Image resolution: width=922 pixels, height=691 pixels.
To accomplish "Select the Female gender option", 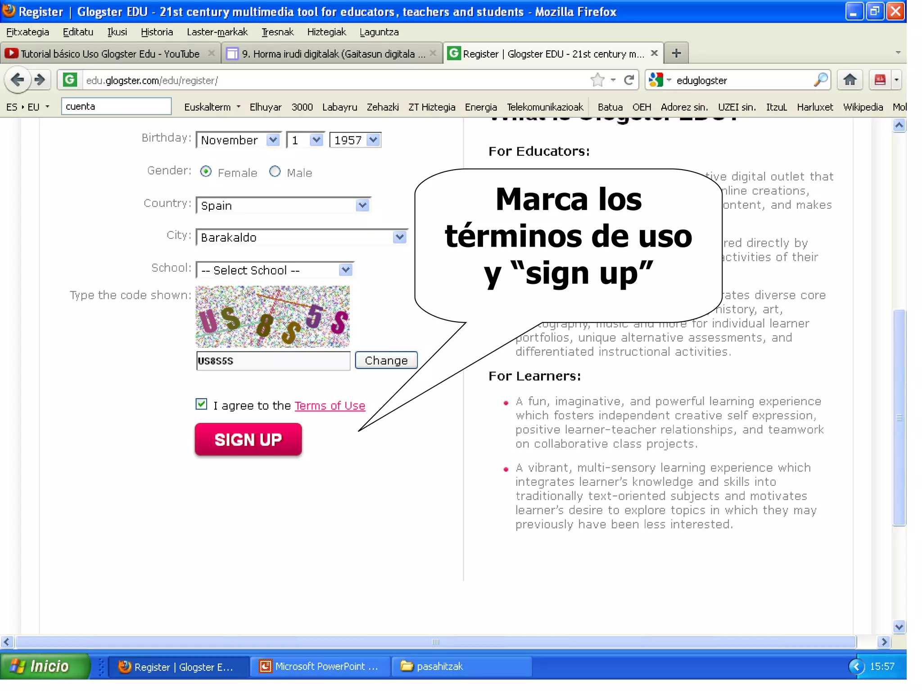I will pos(206,171).
